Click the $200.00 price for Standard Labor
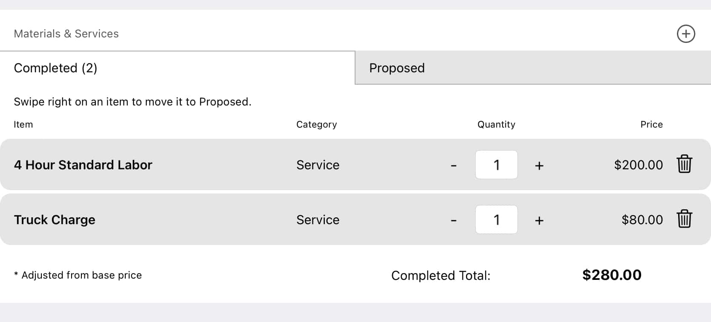The height and width of the screenshot is (322, 711). (638, 165)
